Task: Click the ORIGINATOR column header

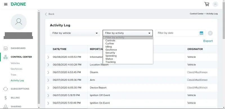Action: [x=195, y=49]
